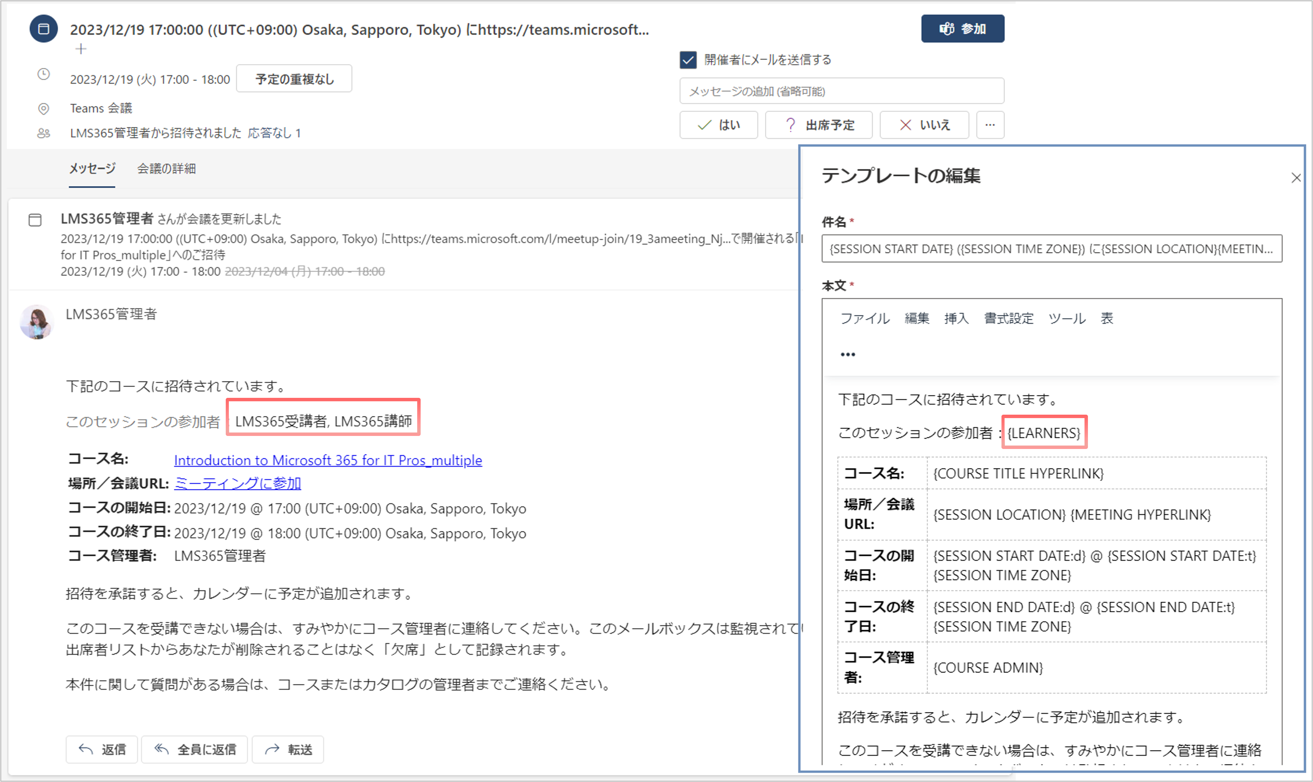Click 予定の重複なし button
Image resolution: width=1313 pixels, height=782 pixels.
tap(294, 79)
